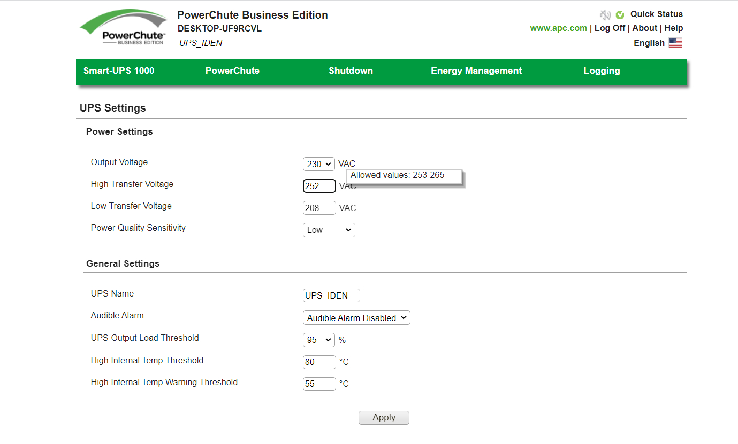The height and width of the screenshot is (444, 738).
Task: Expand the Audible Alarm dropdown
Action: coord(356,317)
